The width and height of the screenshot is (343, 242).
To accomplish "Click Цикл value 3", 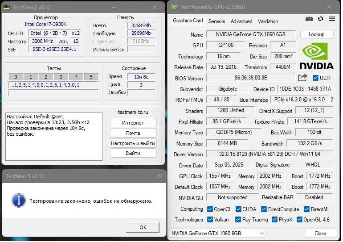I will (141, 85).
